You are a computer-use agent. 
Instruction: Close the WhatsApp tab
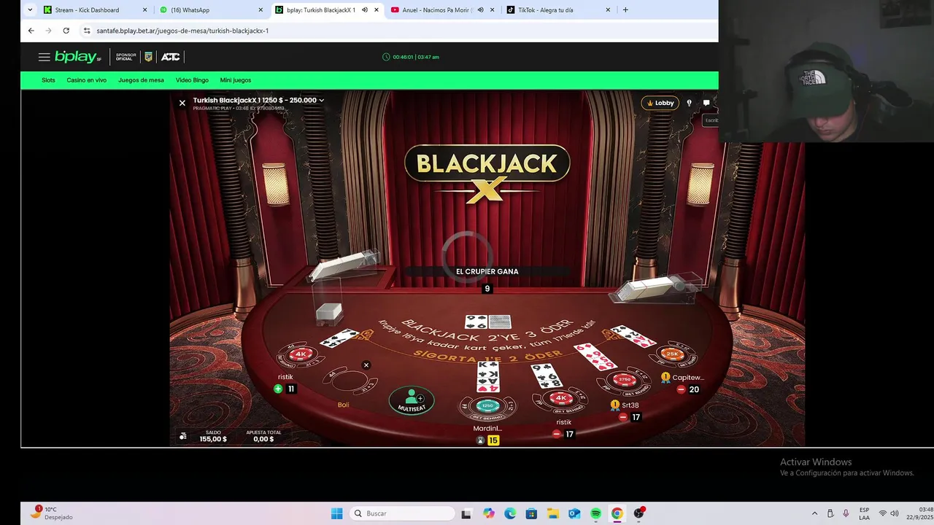260,10
